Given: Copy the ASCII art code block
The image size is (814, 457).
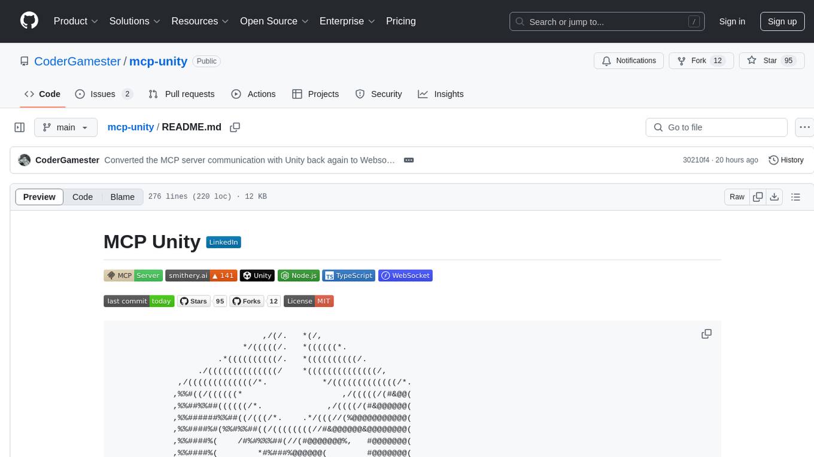Looking at the screenshot, I should pos(707,334).
